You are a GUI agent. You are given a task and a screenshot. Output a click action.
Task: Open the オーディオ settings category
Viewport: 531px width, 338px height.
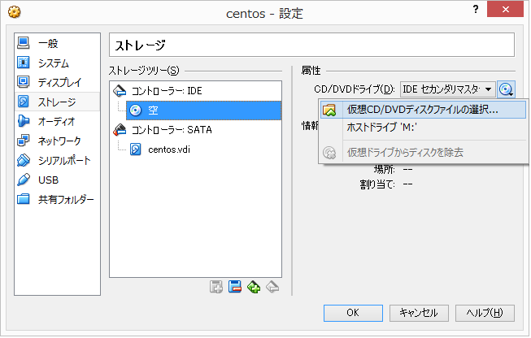[x=57, y=121]
